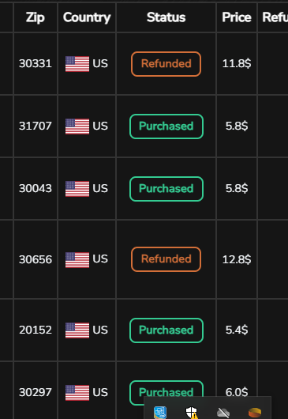Click the Country column header
The height and width of the screenshot is (419, 288).
pyautogui.click(x=87, y=17)
